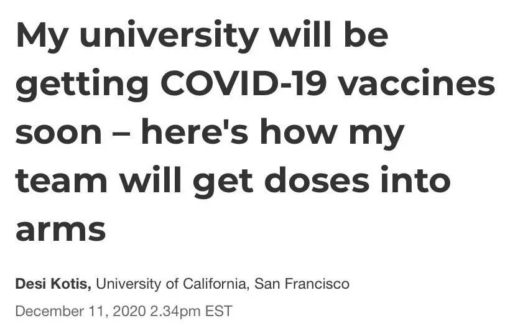Screen dimensions: 515x336
Task: Click the December 11, 2020 publication date
Action: 80,310
